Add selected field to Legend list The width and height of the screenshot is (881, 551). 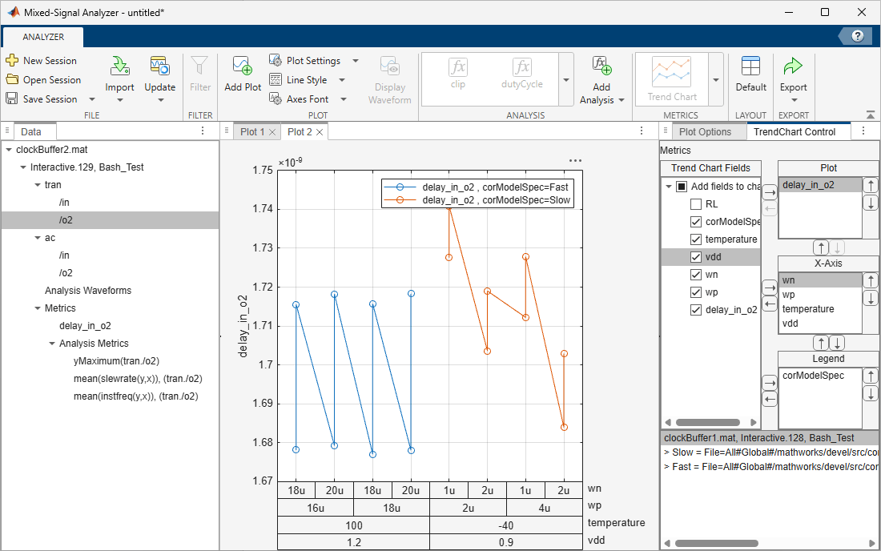(x=769, y=383)
